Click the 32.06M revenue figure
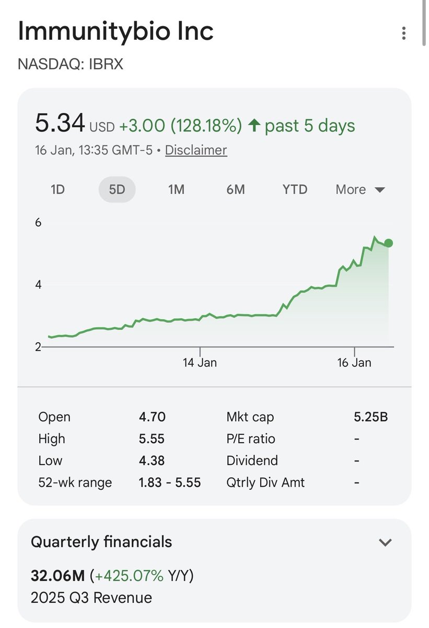The image size is (429, 628). pos(57,576)
